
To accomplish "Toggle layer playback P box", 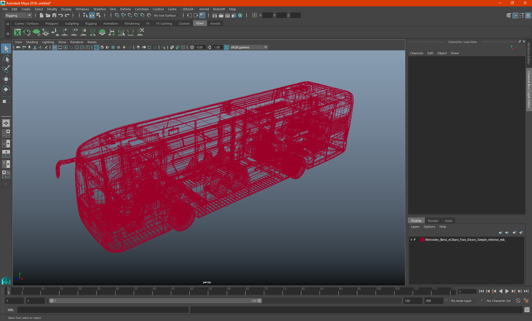I will coord(415,240).
